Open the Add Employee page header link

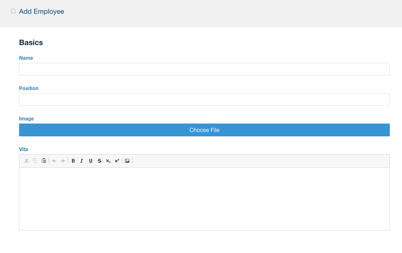click(41, 11)
